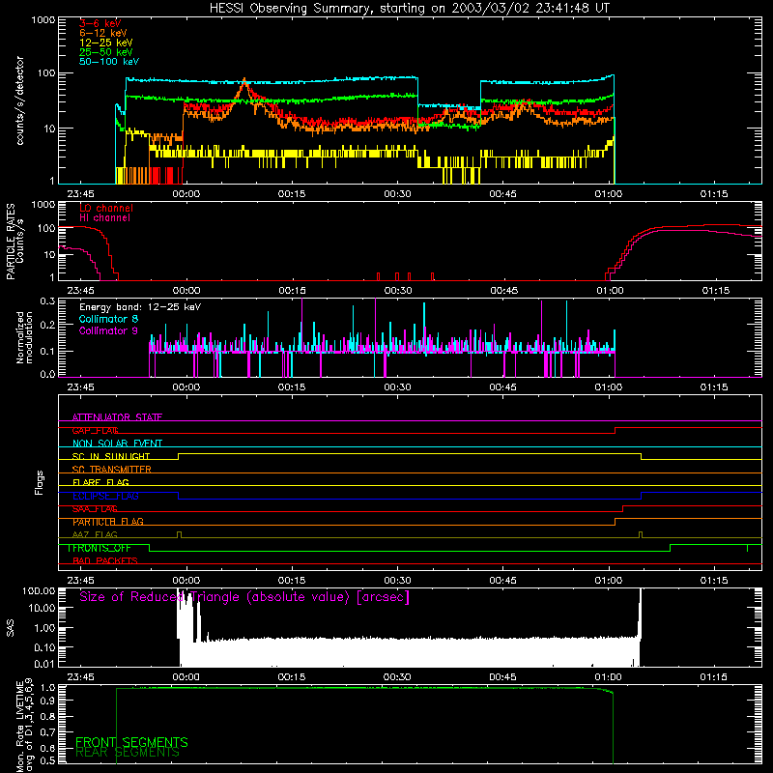Click the 23:45 tick label under the particle rates plot
Viewport: 773px width, 773px height.
pos(80,291)
